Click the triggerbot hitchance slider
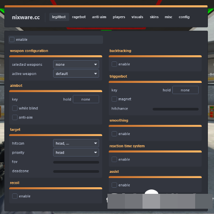The image size is (214, 214). pos(175,109)
